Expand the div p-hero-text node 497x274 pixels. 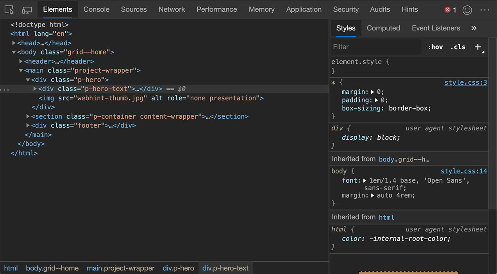(x=35, y=89)
